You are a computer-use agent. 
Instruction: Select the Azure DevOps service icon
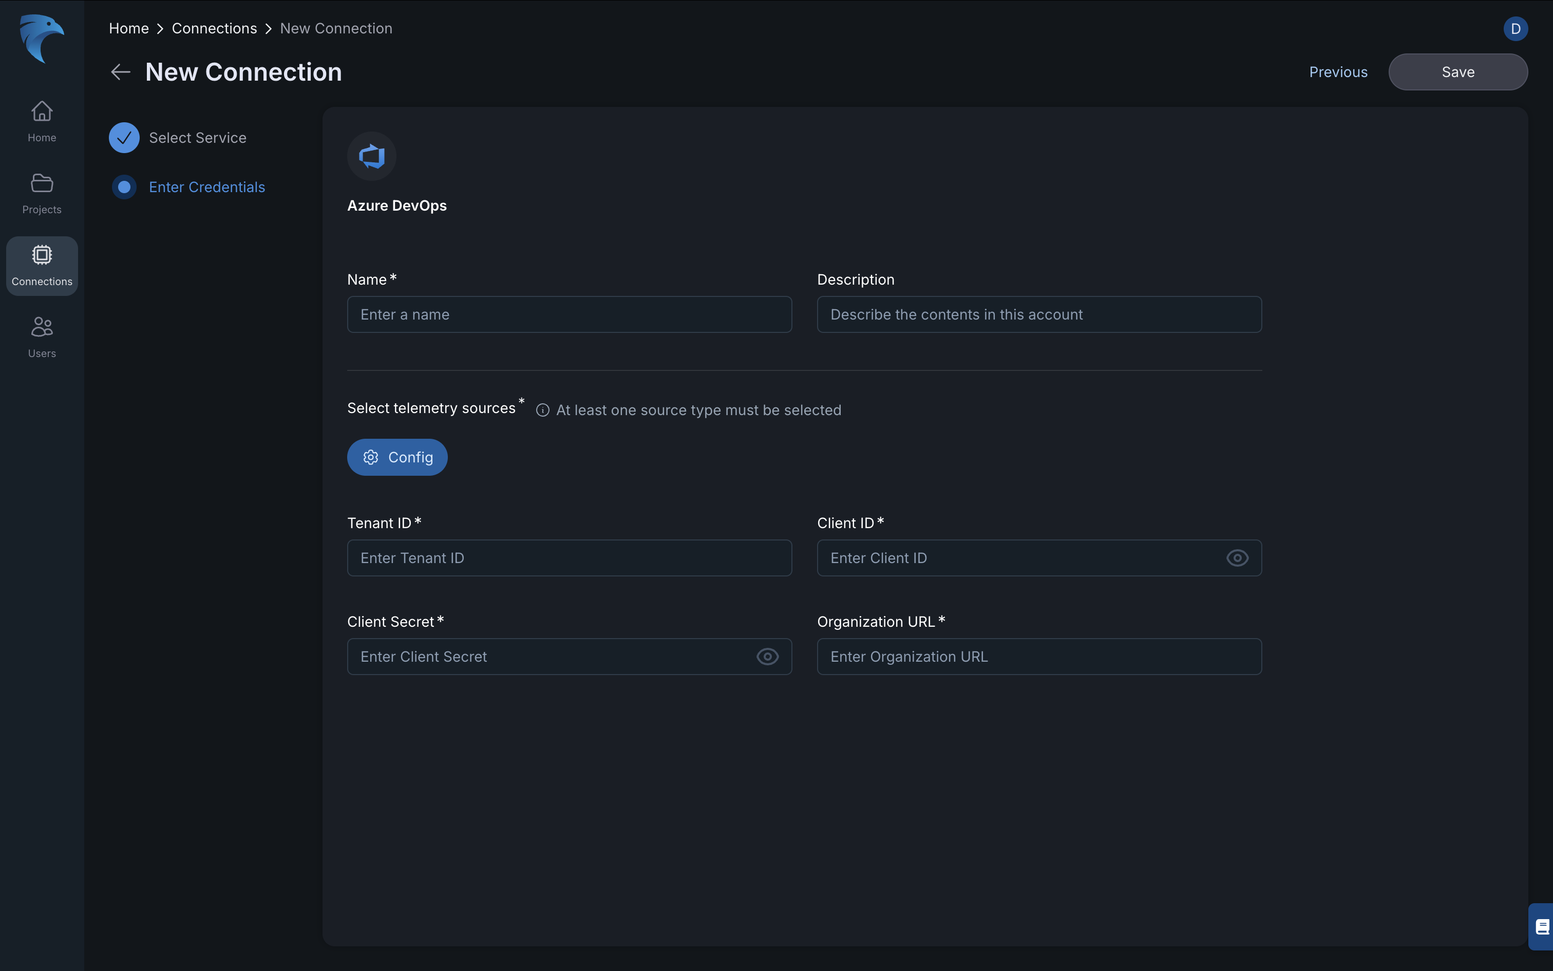click(372, 155)
